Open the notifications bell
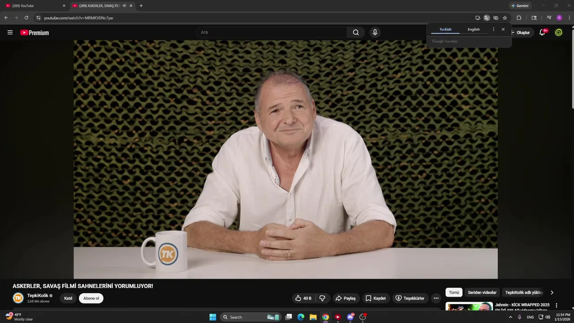 point(542,32)
